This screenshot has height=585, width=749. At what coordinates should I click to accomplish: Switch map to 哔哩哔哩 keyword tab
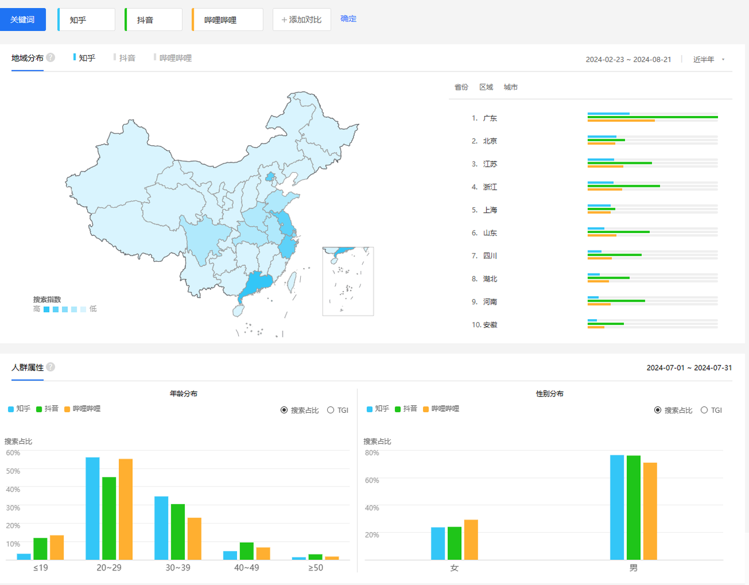(x=173, y=57)
